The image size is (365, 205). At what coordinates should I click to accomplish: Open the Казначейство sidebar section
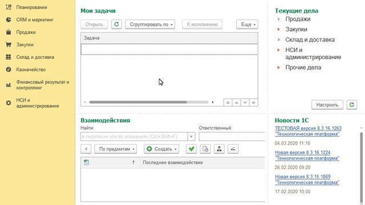[x=31, y=69]
